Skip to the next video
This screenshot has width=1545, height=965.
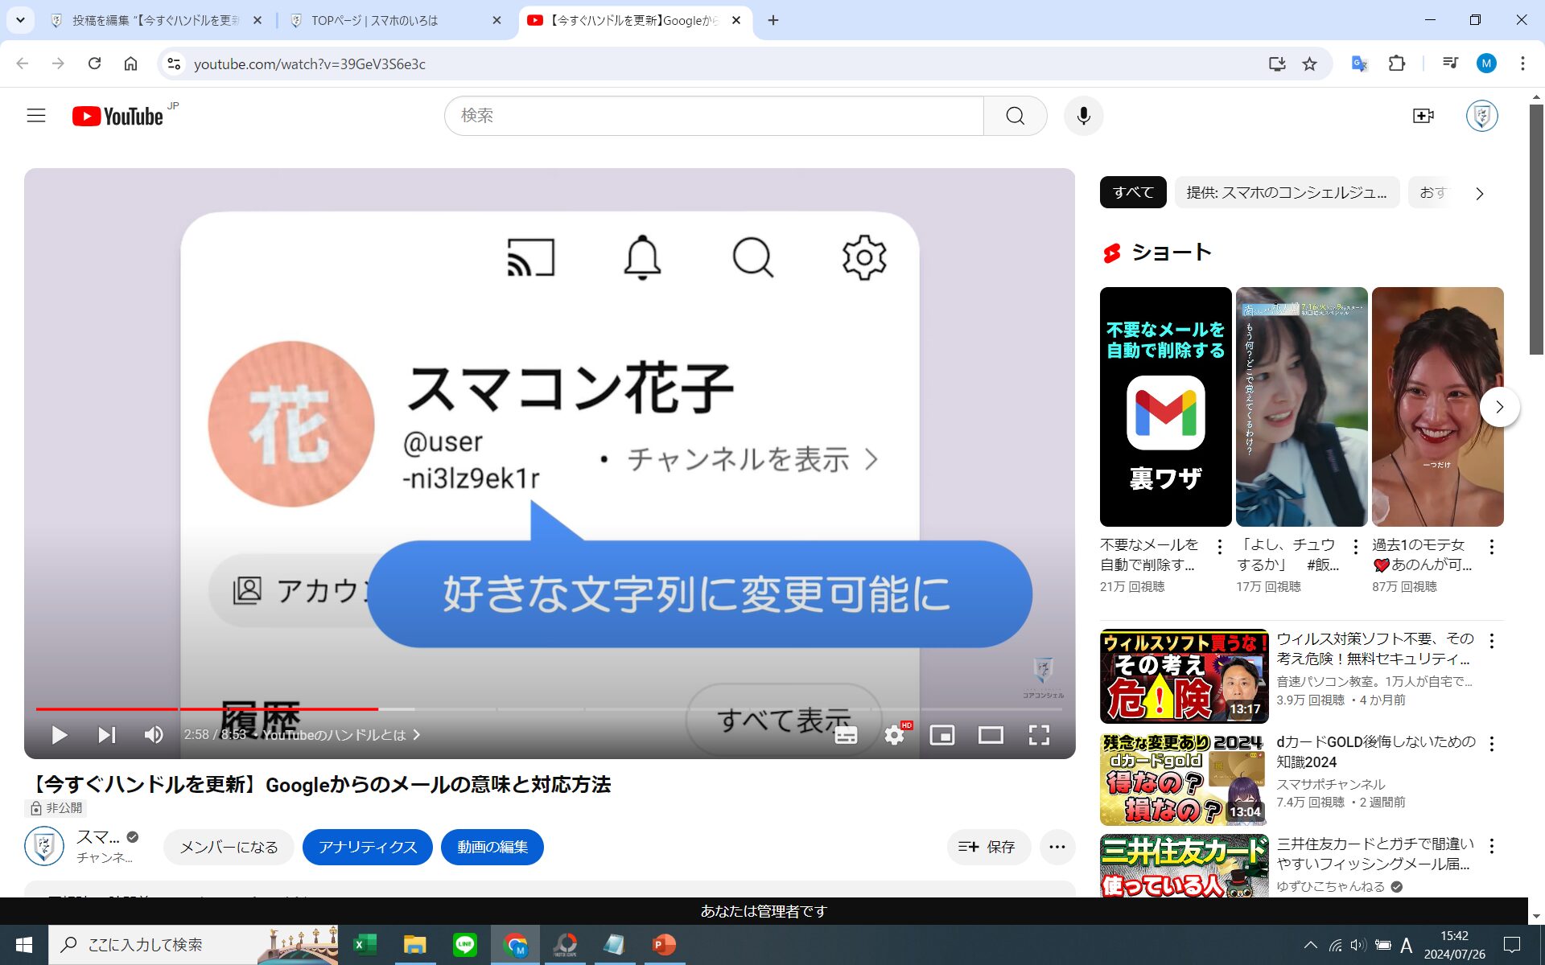pyautogui.click(x=106, y=734)
